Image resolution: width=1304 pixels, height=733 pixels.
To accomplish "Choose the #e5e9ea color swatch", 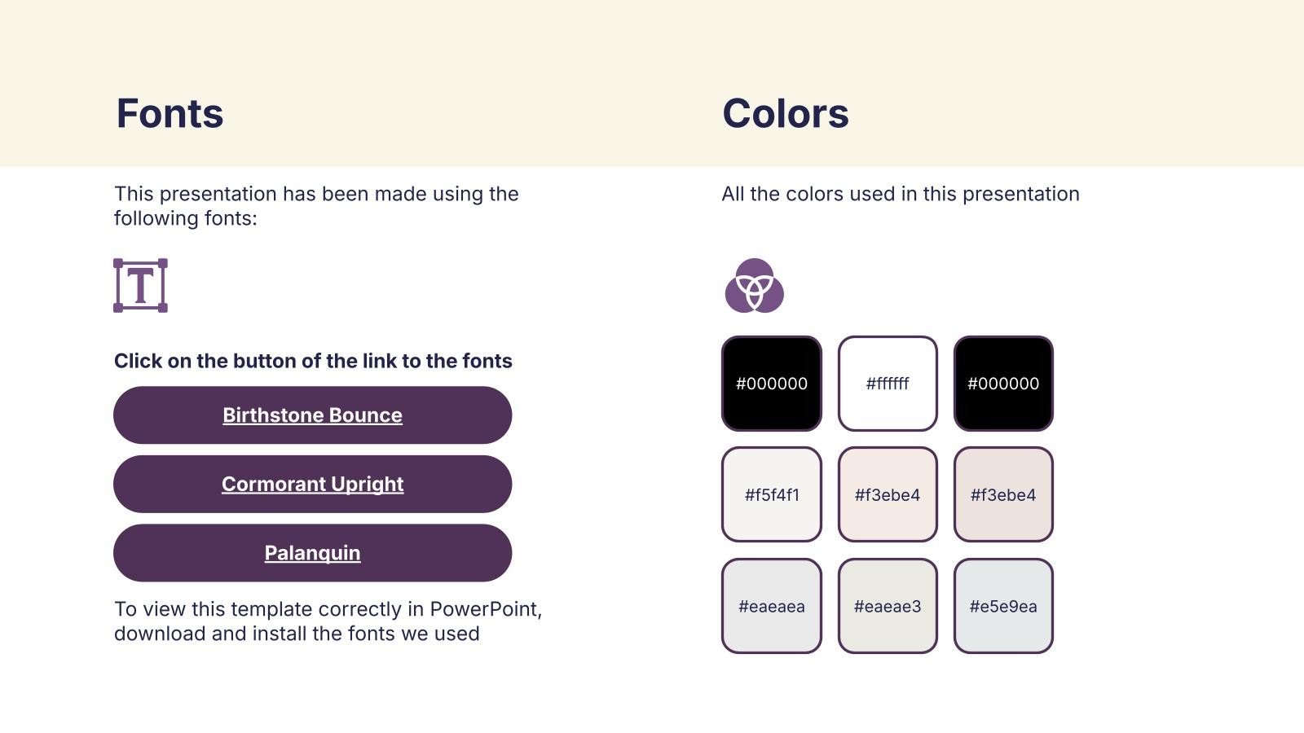I will coord(1003,606).
